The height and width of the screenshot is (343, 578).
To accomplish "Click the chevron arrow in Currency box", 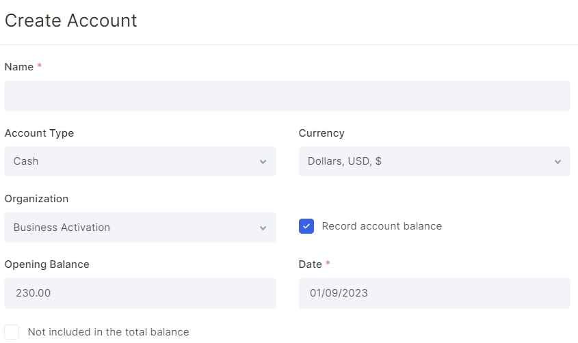I will click(x=557, y=161).
